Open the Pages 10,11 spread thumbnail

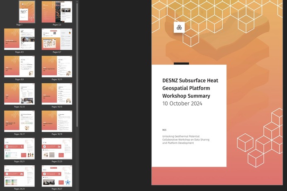(57, 67)
